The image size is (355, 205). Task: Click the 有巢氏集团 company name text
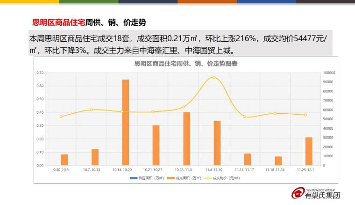(x=322, y=195)
